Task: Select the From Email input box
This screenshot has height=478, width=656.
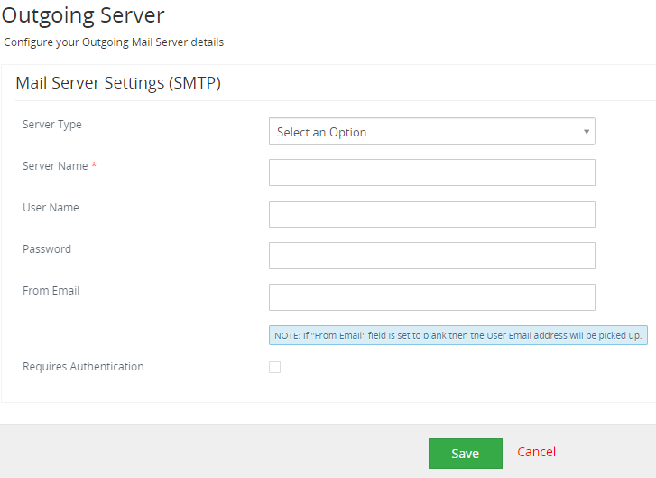Action: 431,297
